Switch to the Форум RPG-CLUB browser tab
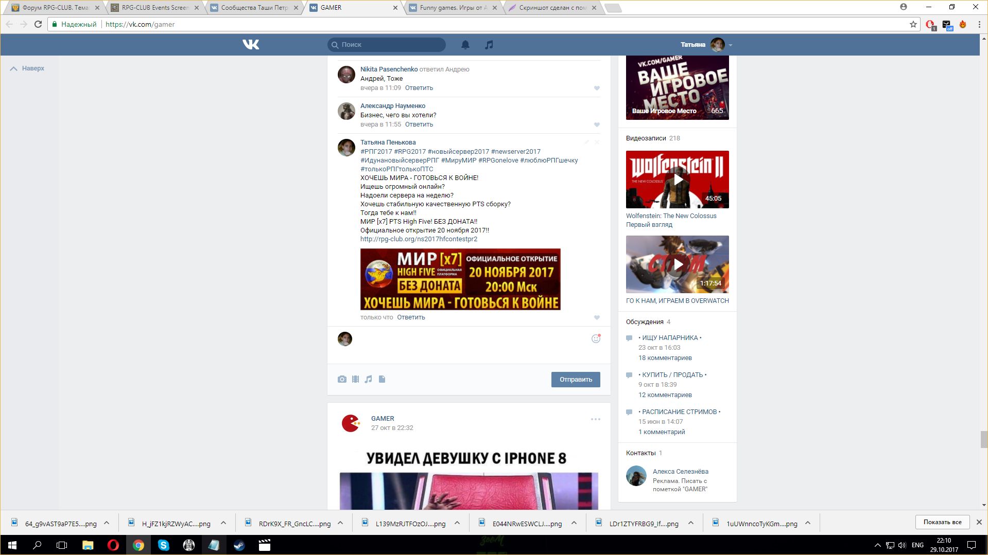This screenshot has height=555, width=988. 56,8
